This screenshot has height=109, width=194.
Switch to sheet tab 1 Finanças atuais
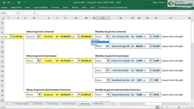[21, 104]
